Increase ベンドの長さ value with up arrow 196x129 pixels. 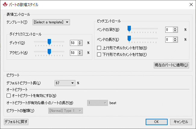pyautogui.click(x=175, y=38)
